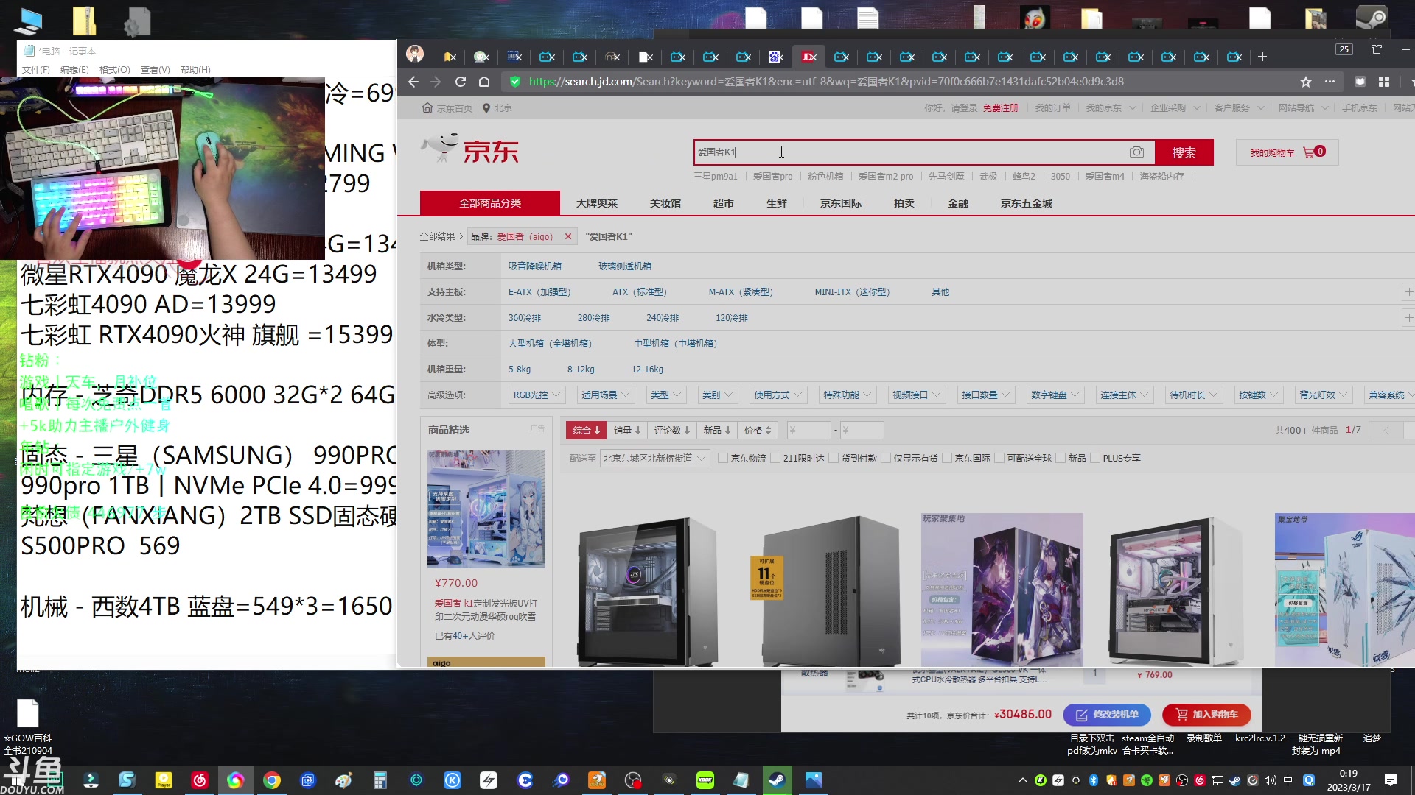
Task: Expand the 使用方式 dropdown
Action: pyautogui.click(x=778, y=395)
